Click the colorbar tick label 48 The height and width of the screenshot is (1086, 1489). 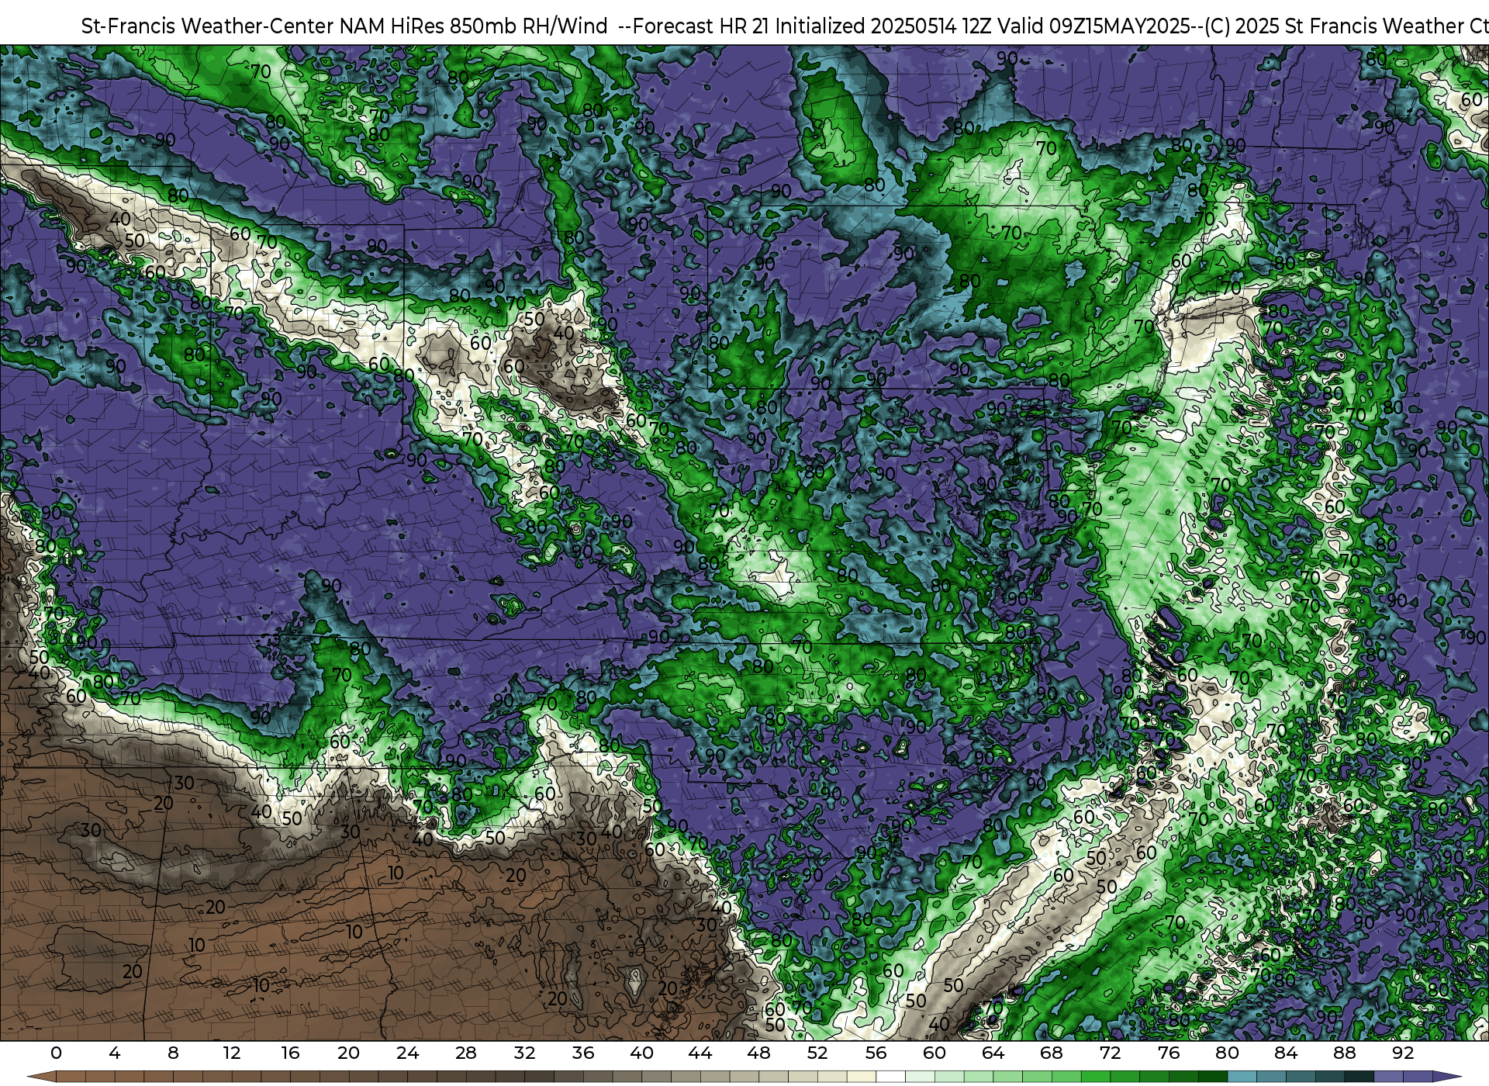pos(758,1053)
